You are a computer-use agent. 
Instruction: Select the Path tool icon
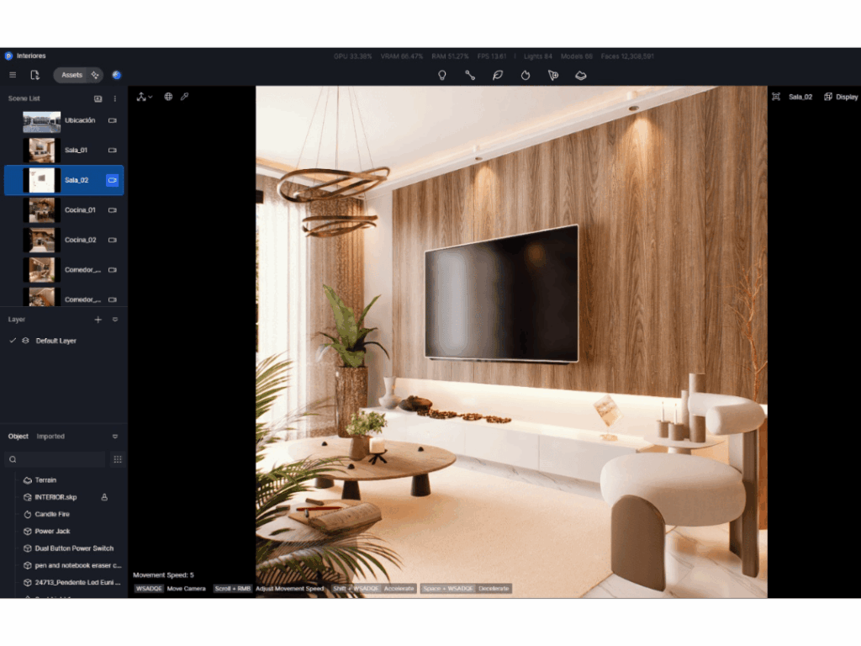coord(470,75)
